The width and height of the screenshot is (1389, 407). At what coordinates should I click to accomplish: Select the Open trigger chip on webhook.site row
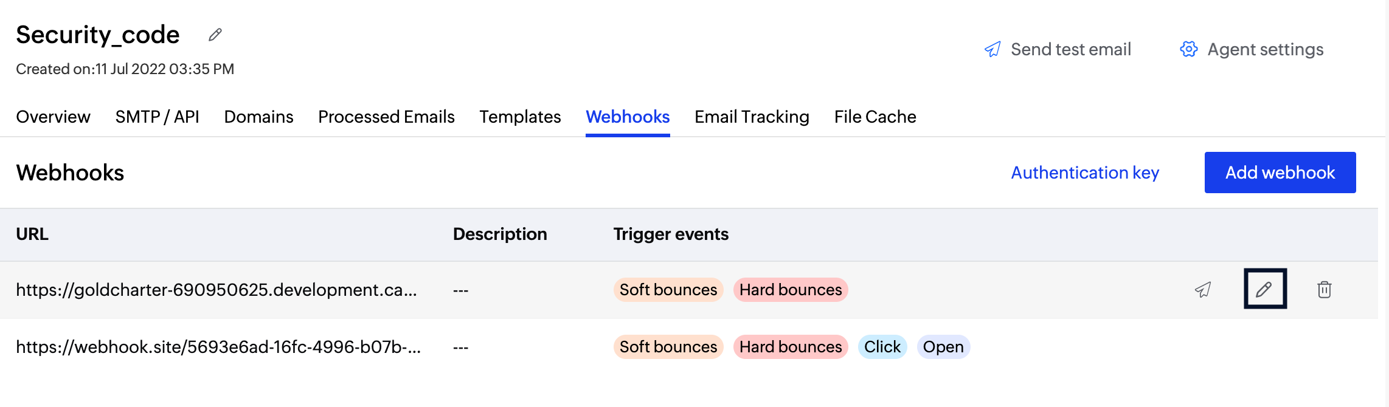pyautogui.click(x=943, y=347)
